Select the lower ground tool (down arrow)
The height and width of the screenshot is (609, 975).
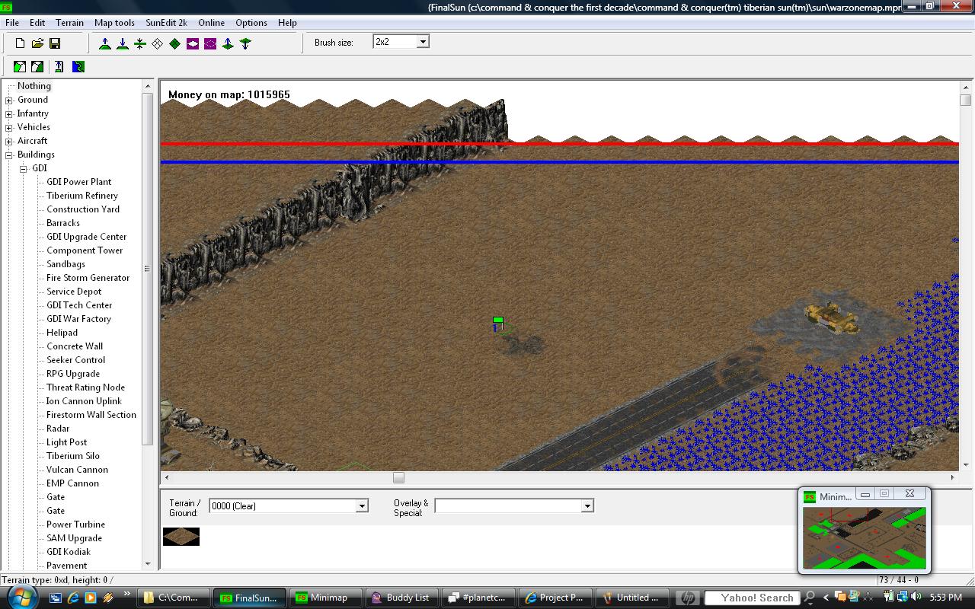pos(123,43)
